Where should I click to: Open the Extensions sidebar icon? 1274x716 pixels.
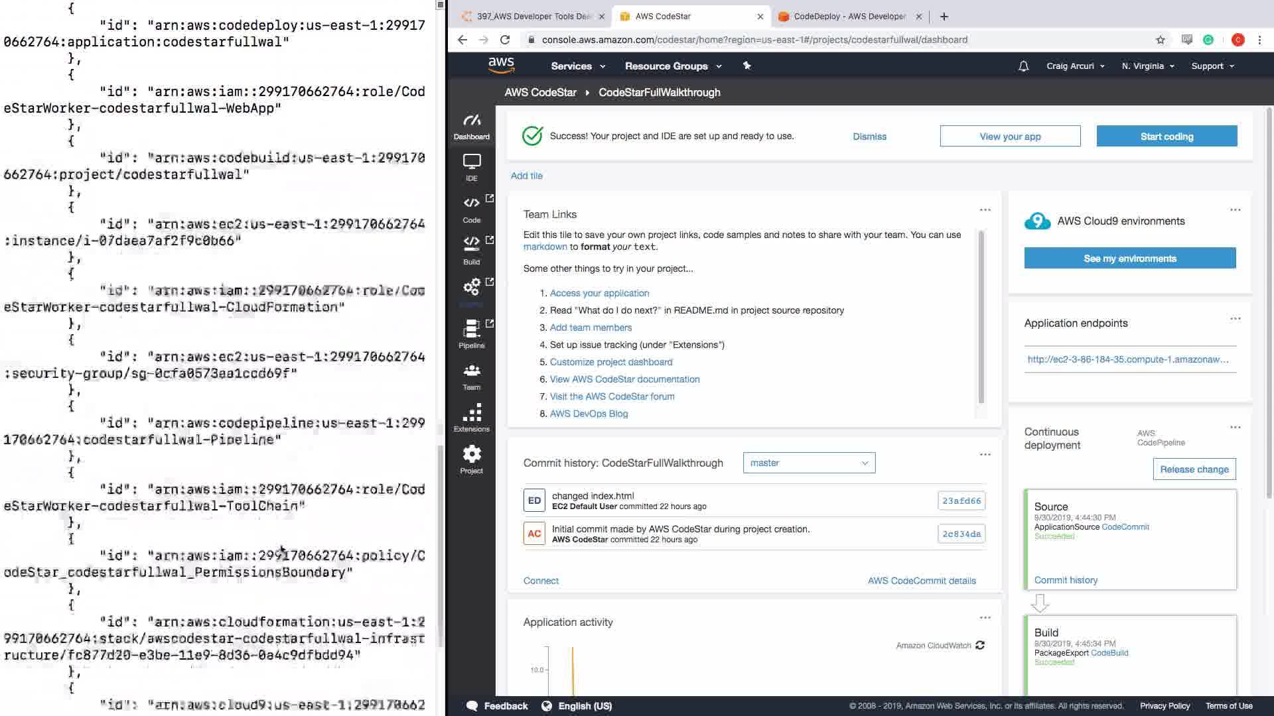tap(471, 418)
